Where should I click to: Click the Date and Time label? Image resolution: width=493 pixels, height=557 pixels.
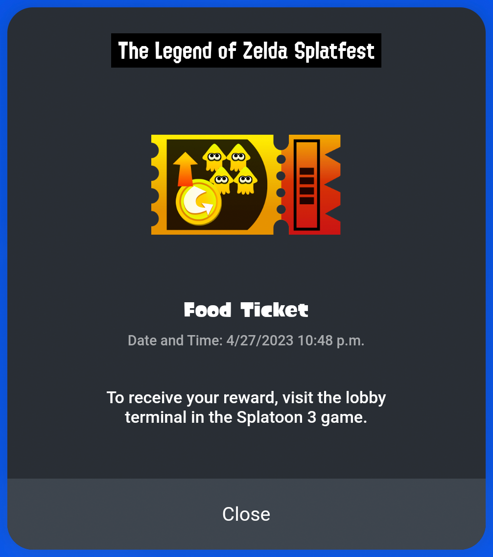pos(175,340)
